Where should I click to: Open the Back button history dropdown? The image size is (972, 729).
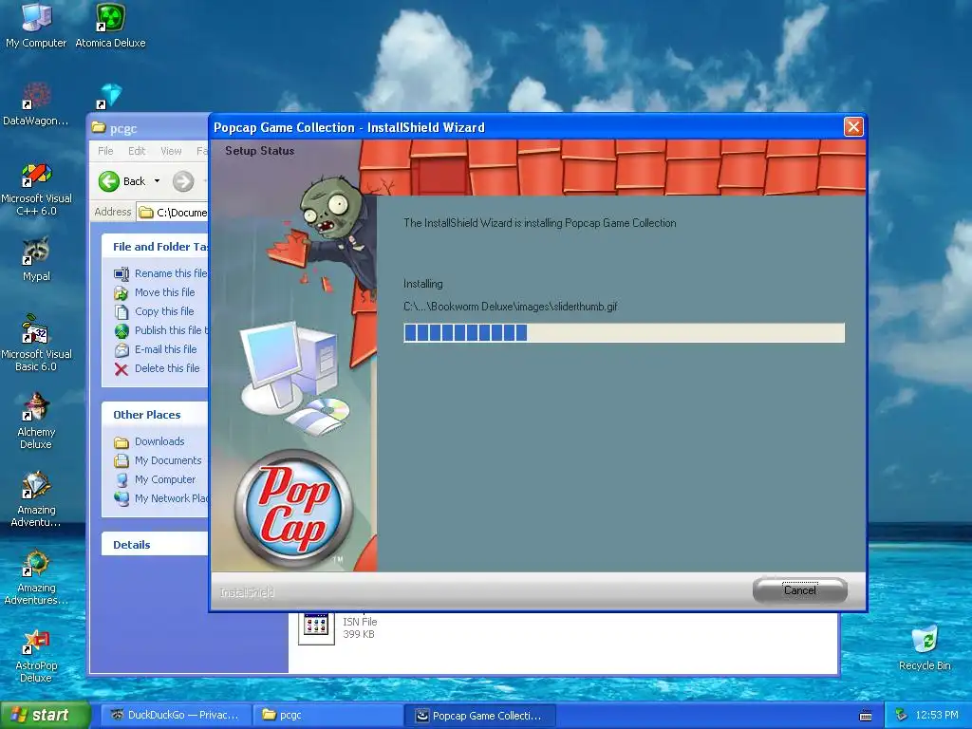157,181
